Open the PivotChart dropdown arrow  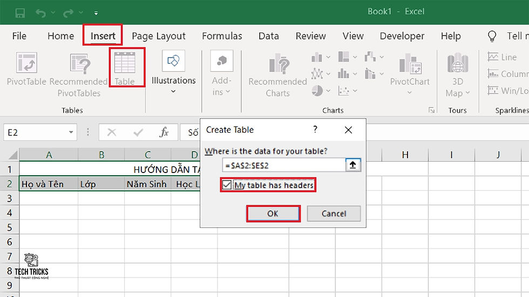click(409, 92)
